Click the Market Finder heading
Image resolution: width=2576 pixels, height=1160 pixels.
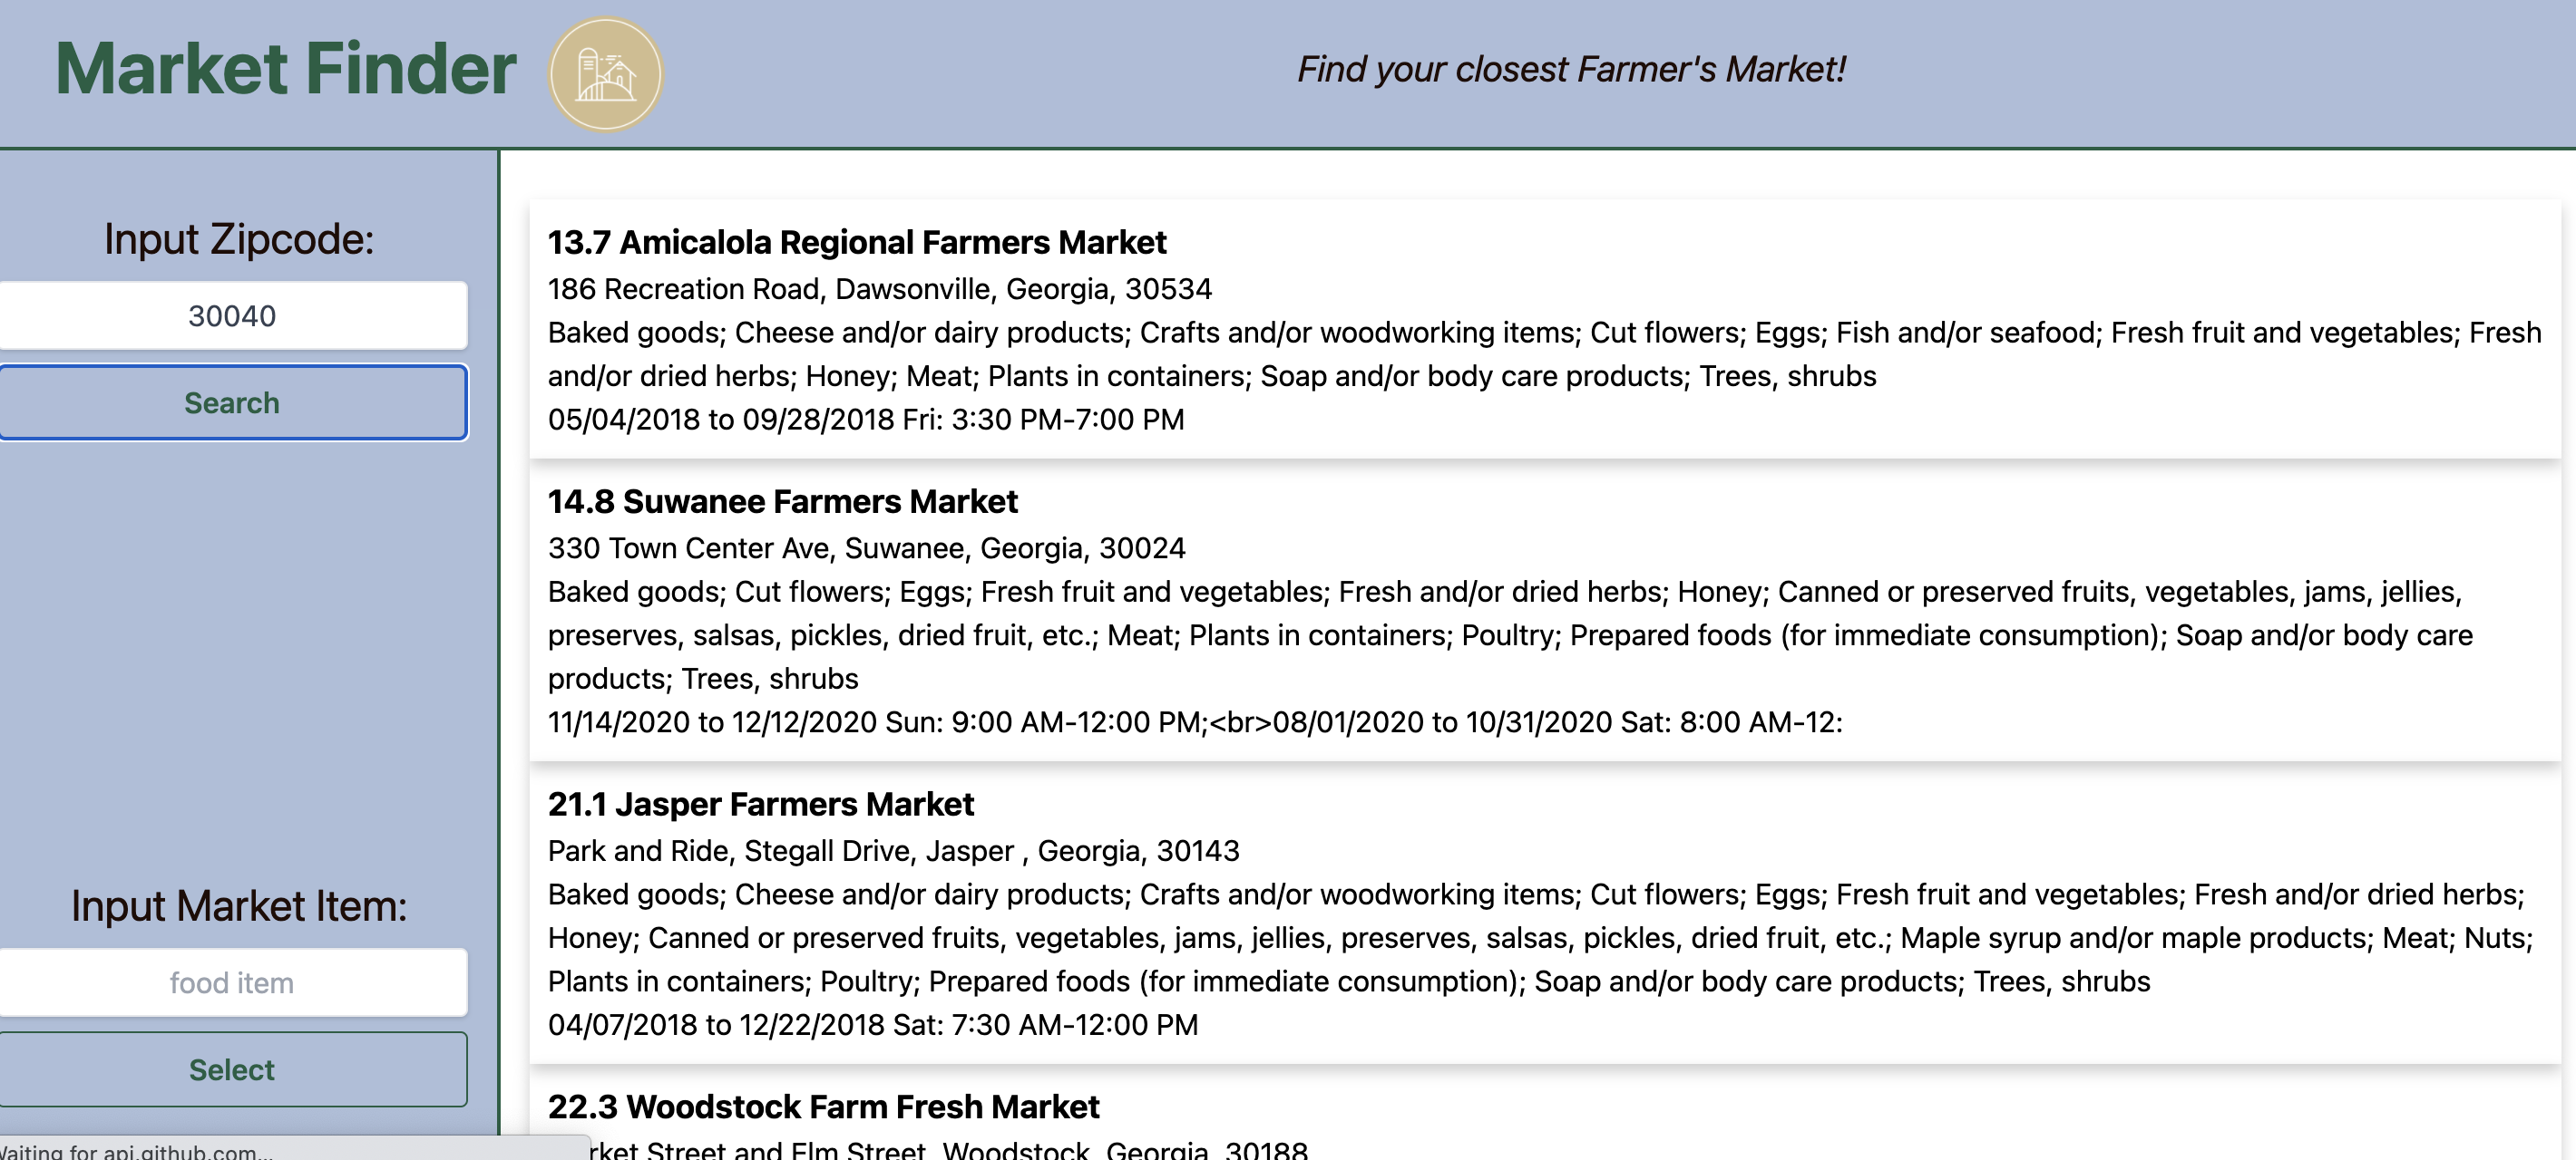pos(285,68)
